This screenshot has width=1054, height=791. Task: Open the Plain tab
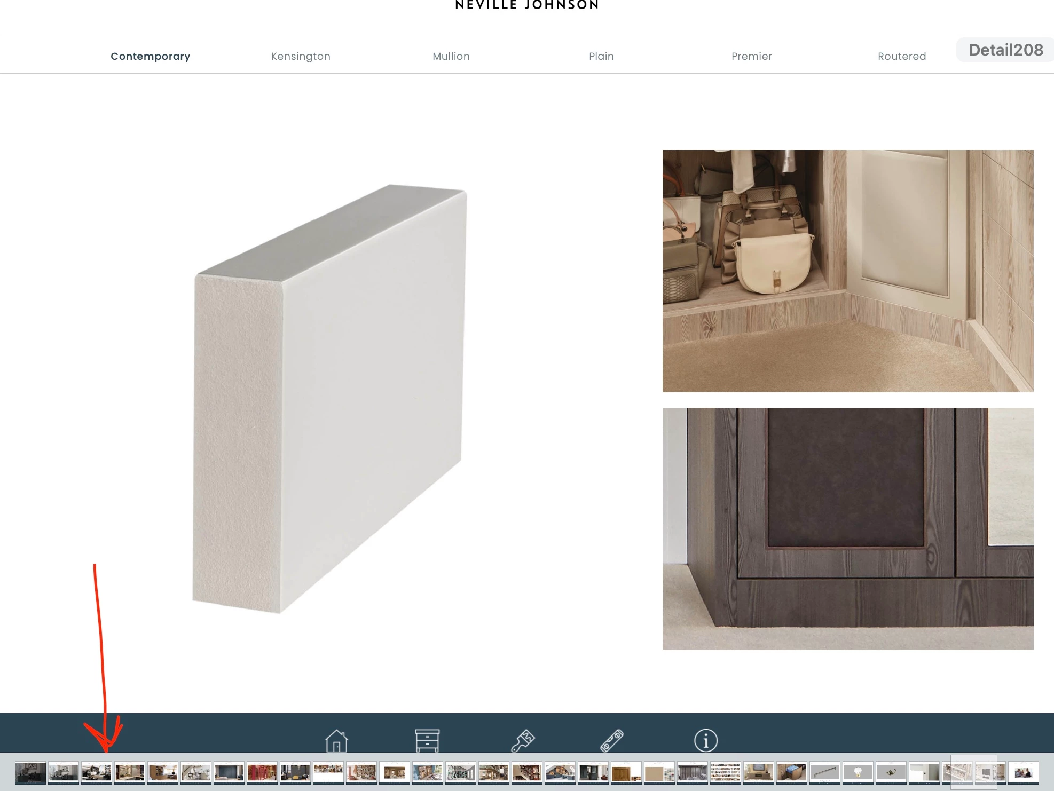click(601, 56)
